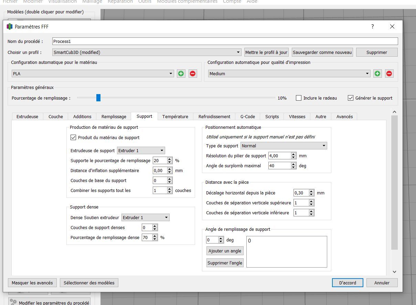
Task: Click the Couches de base du support field
Action: 163,180
